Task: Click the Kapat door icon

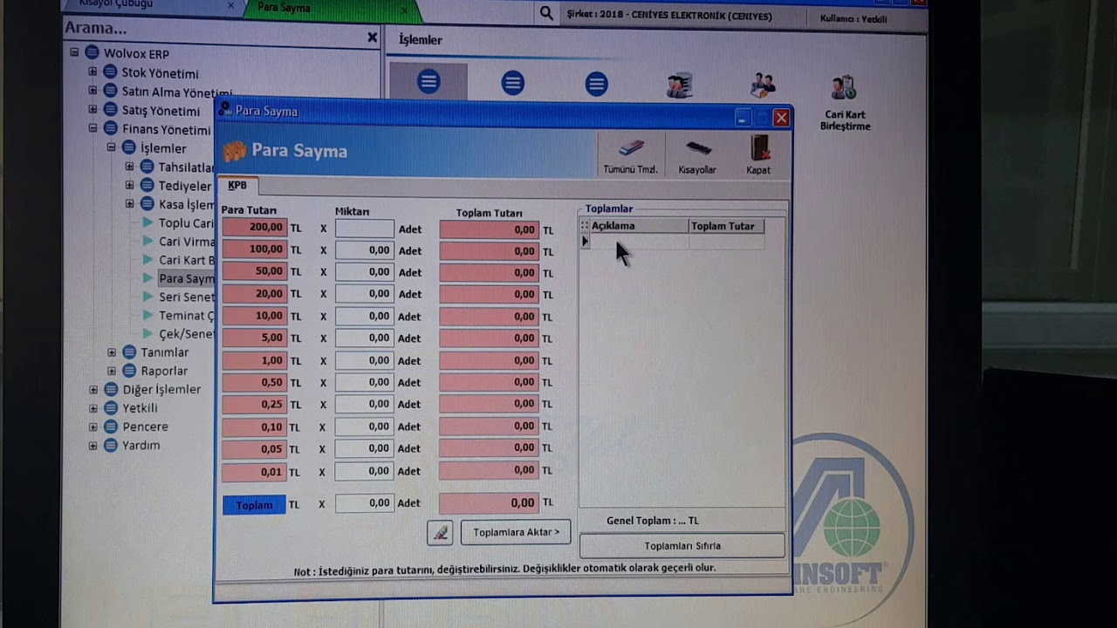Action: click(759, 147)
